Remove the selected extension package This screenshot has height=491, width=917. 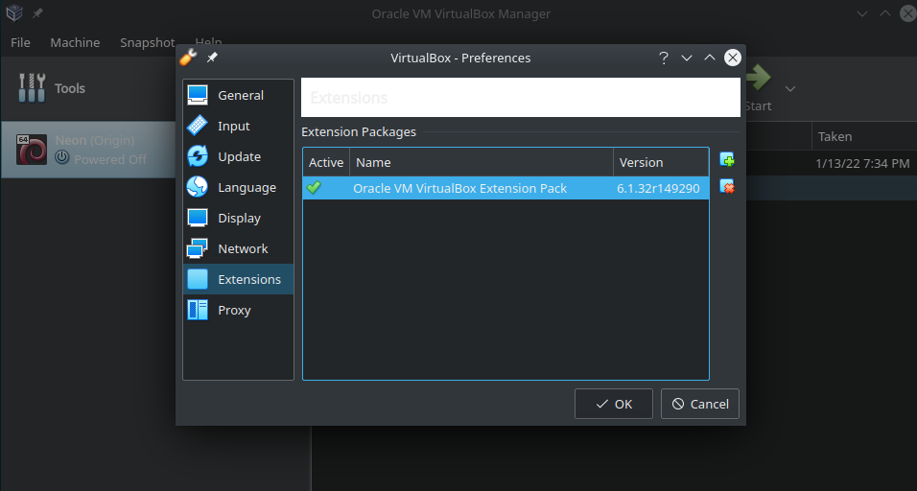click(727, 187)
